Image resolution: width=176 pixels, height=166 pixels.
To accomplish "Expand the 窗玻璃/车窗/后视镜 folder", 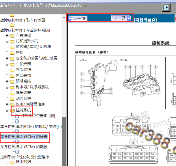I will (7, 47).
